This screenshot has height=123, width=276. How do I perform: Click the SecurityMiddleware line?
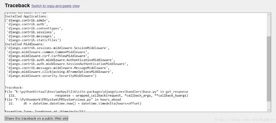[x=52, y=76]
